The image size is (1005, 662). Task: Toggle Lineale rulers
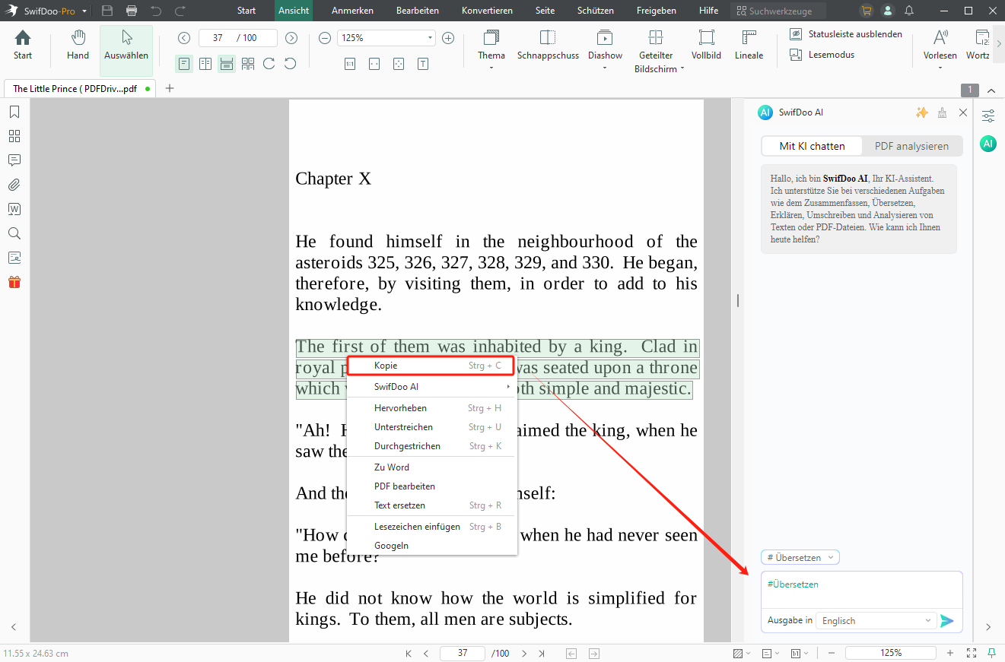(x=749, y=45)
